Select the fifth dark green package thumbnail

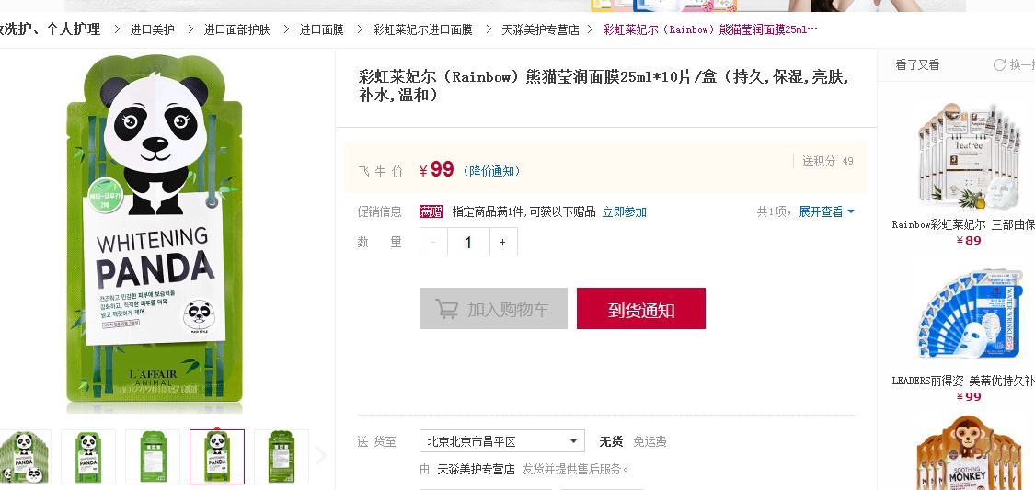point(282,456)
